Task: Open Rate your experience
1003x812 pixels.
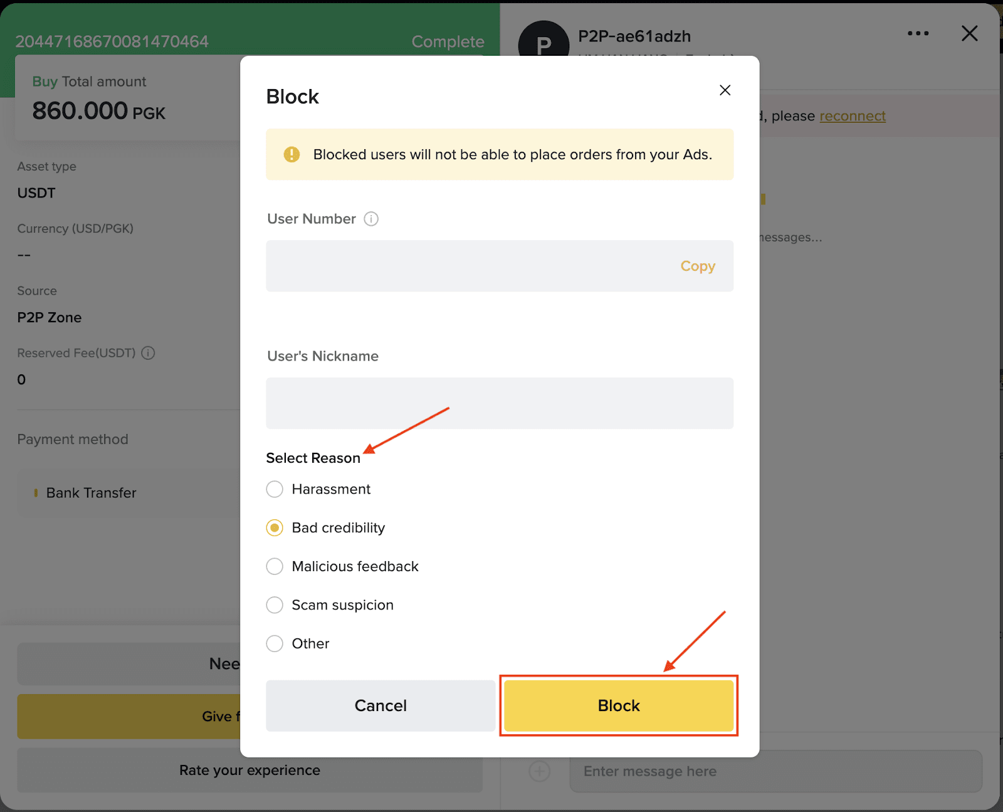Action: click(249, 770)
